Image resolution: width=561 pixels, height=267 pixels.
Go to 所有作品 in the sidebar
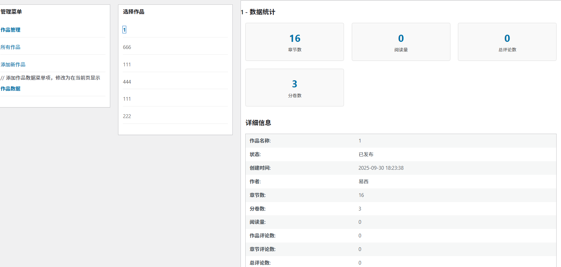(11, 47)
